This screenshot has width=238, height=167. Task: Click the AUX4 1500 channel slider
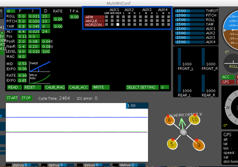190,42
